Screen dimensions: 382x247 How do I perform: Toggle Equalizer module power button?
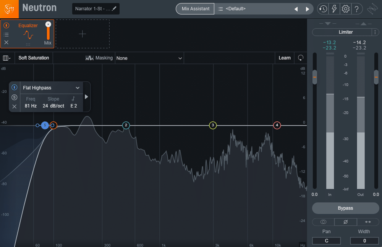6,25
